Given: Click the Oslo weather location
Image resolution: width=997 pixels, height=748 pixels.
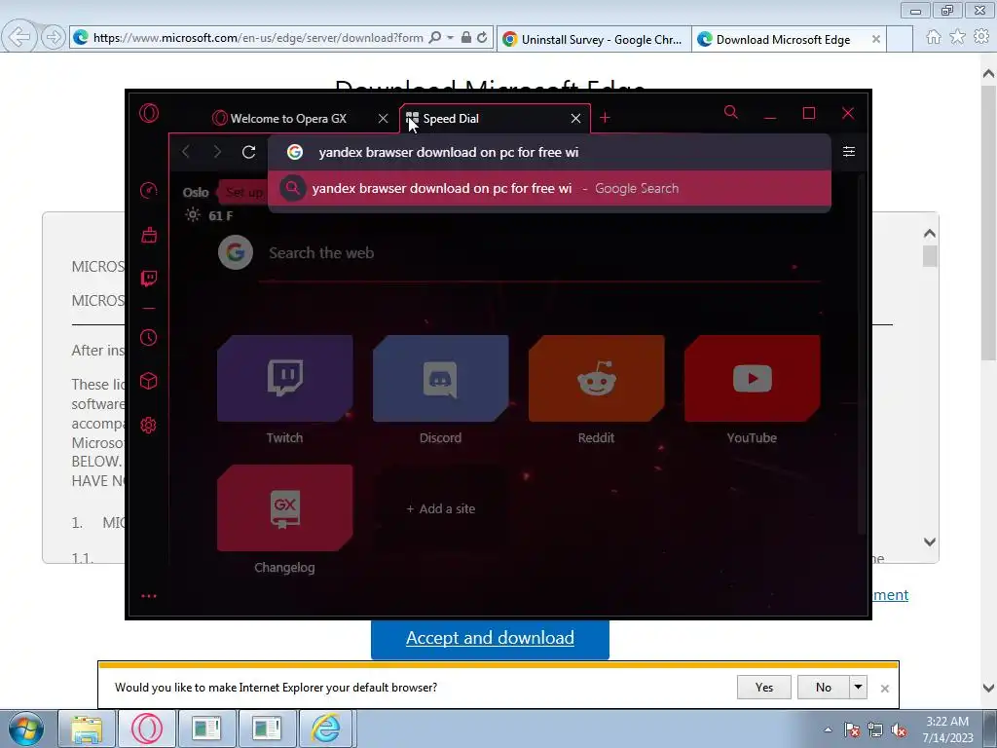Looking at the screenshot, I should click(196, 192).
